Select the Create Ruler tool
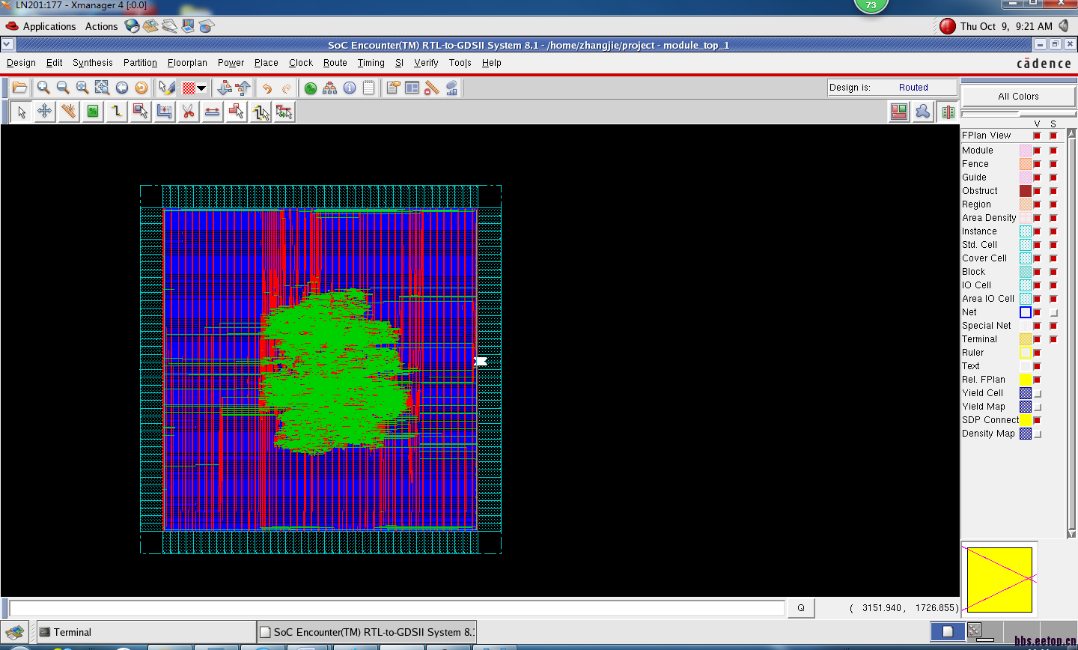The width and height of the screenshot is (1078, 650). tap(69, 112)
